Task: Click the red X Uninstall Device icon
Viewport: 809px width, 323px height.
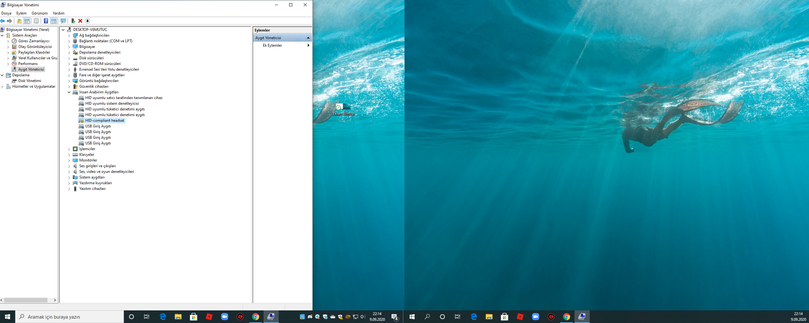Action: coord(80,21)
